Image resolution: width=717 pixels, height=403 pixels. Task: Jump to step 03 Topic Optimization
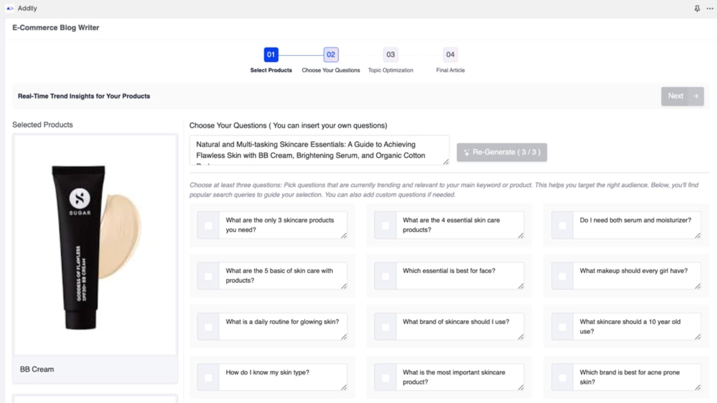tap(390, 55)
